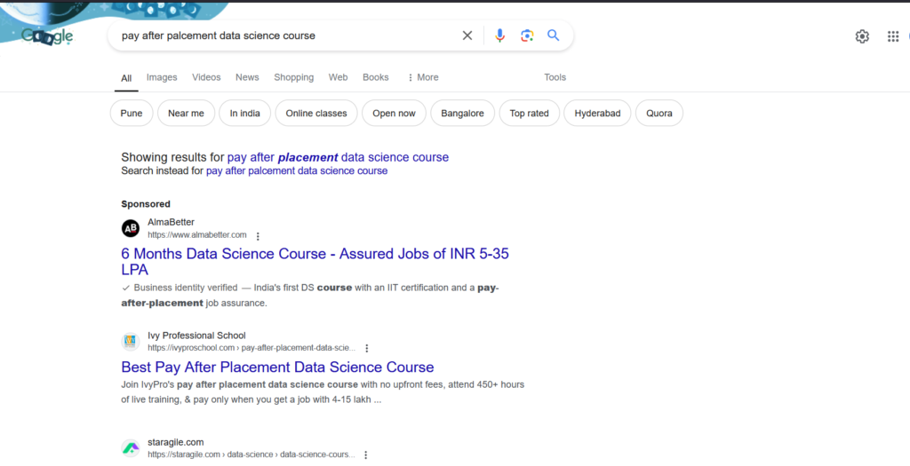Click Ivy Professional School favicon
This screenshot has height=466, width=910.
[131, 342]
